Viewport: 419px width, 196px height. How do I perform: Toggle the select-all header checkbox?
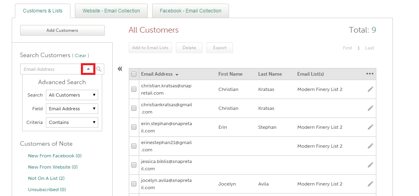(134, 74)
